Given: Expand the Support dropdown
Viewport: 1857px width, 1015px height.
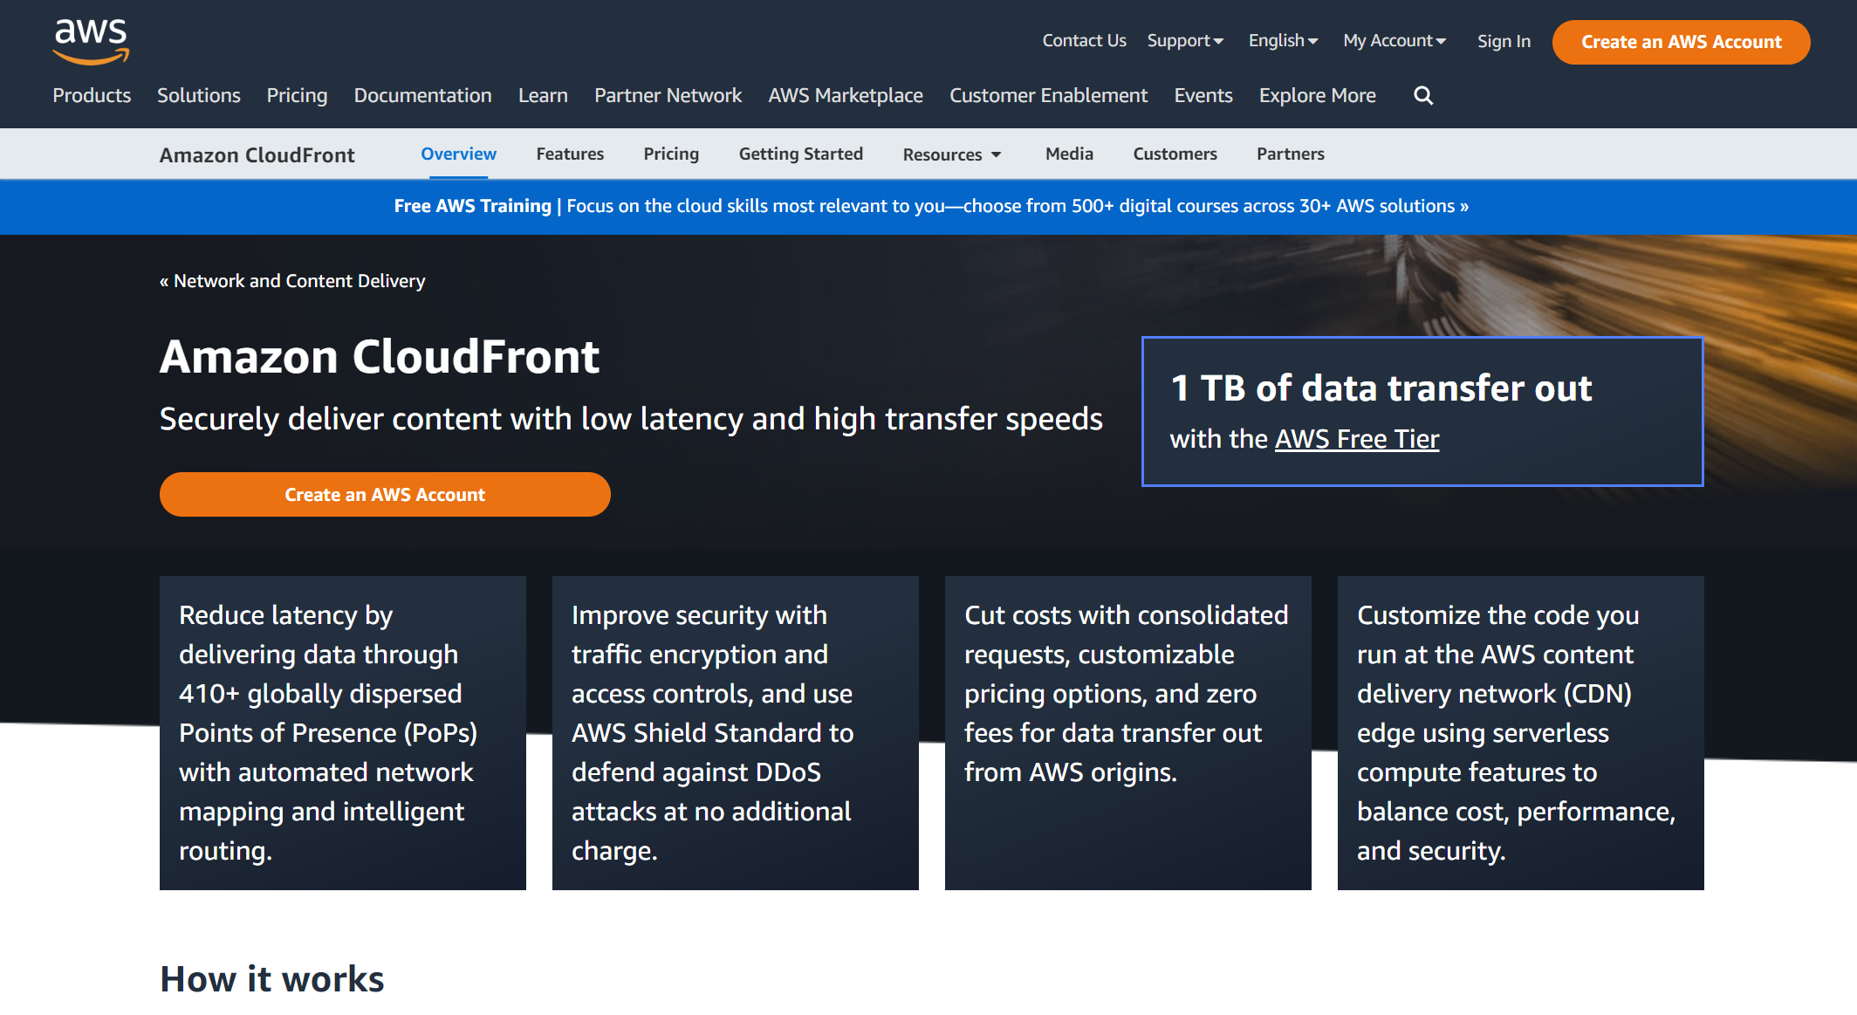Looking at the screenshot, I should pyautogui.click(x=1185, y=41).
